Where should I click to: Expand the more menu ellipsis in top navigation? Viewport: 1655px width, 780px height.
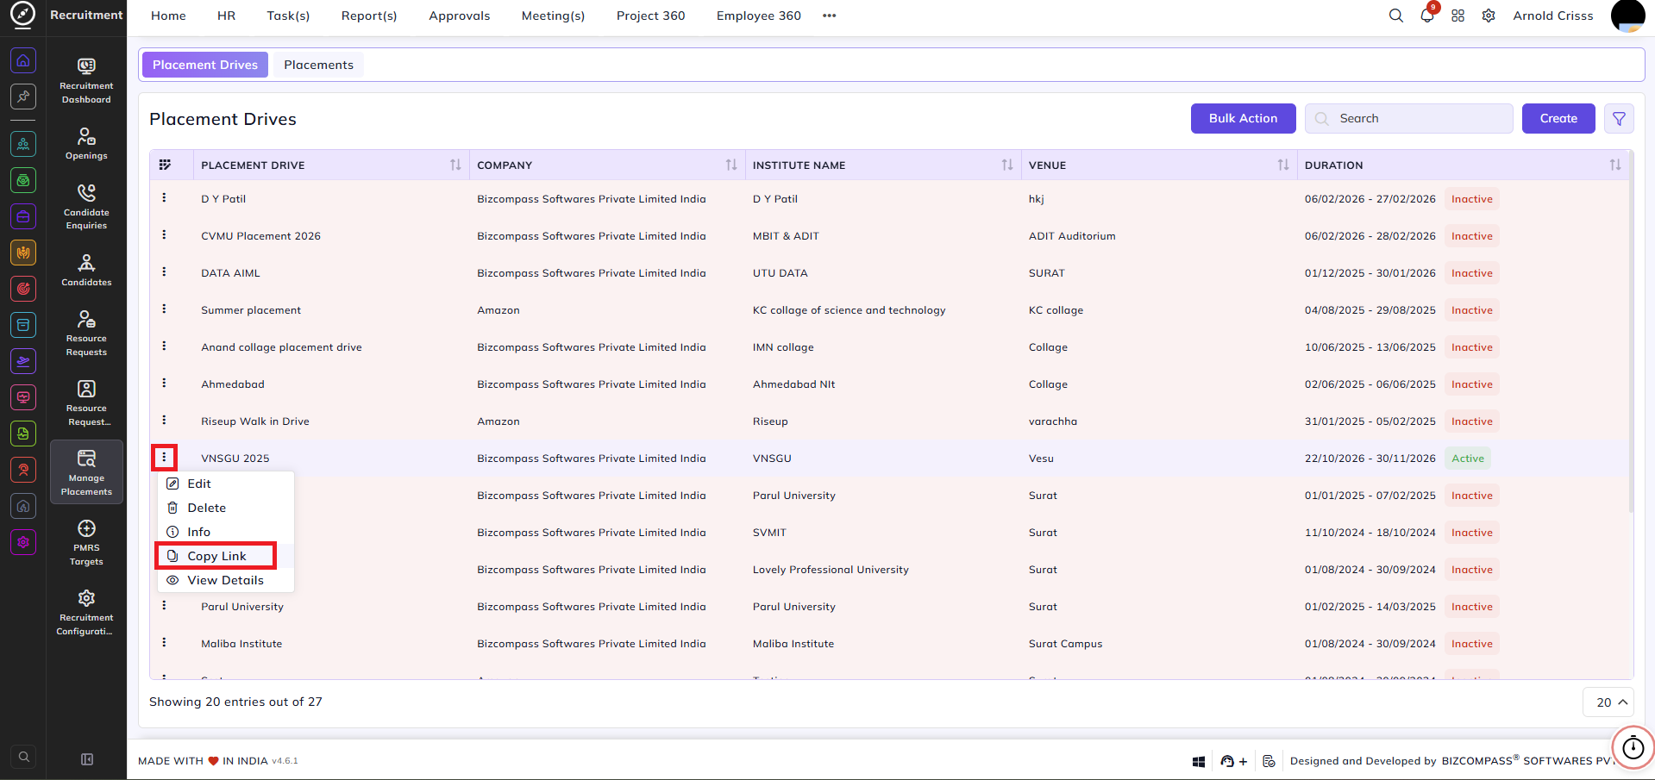(x=830, y=16)
